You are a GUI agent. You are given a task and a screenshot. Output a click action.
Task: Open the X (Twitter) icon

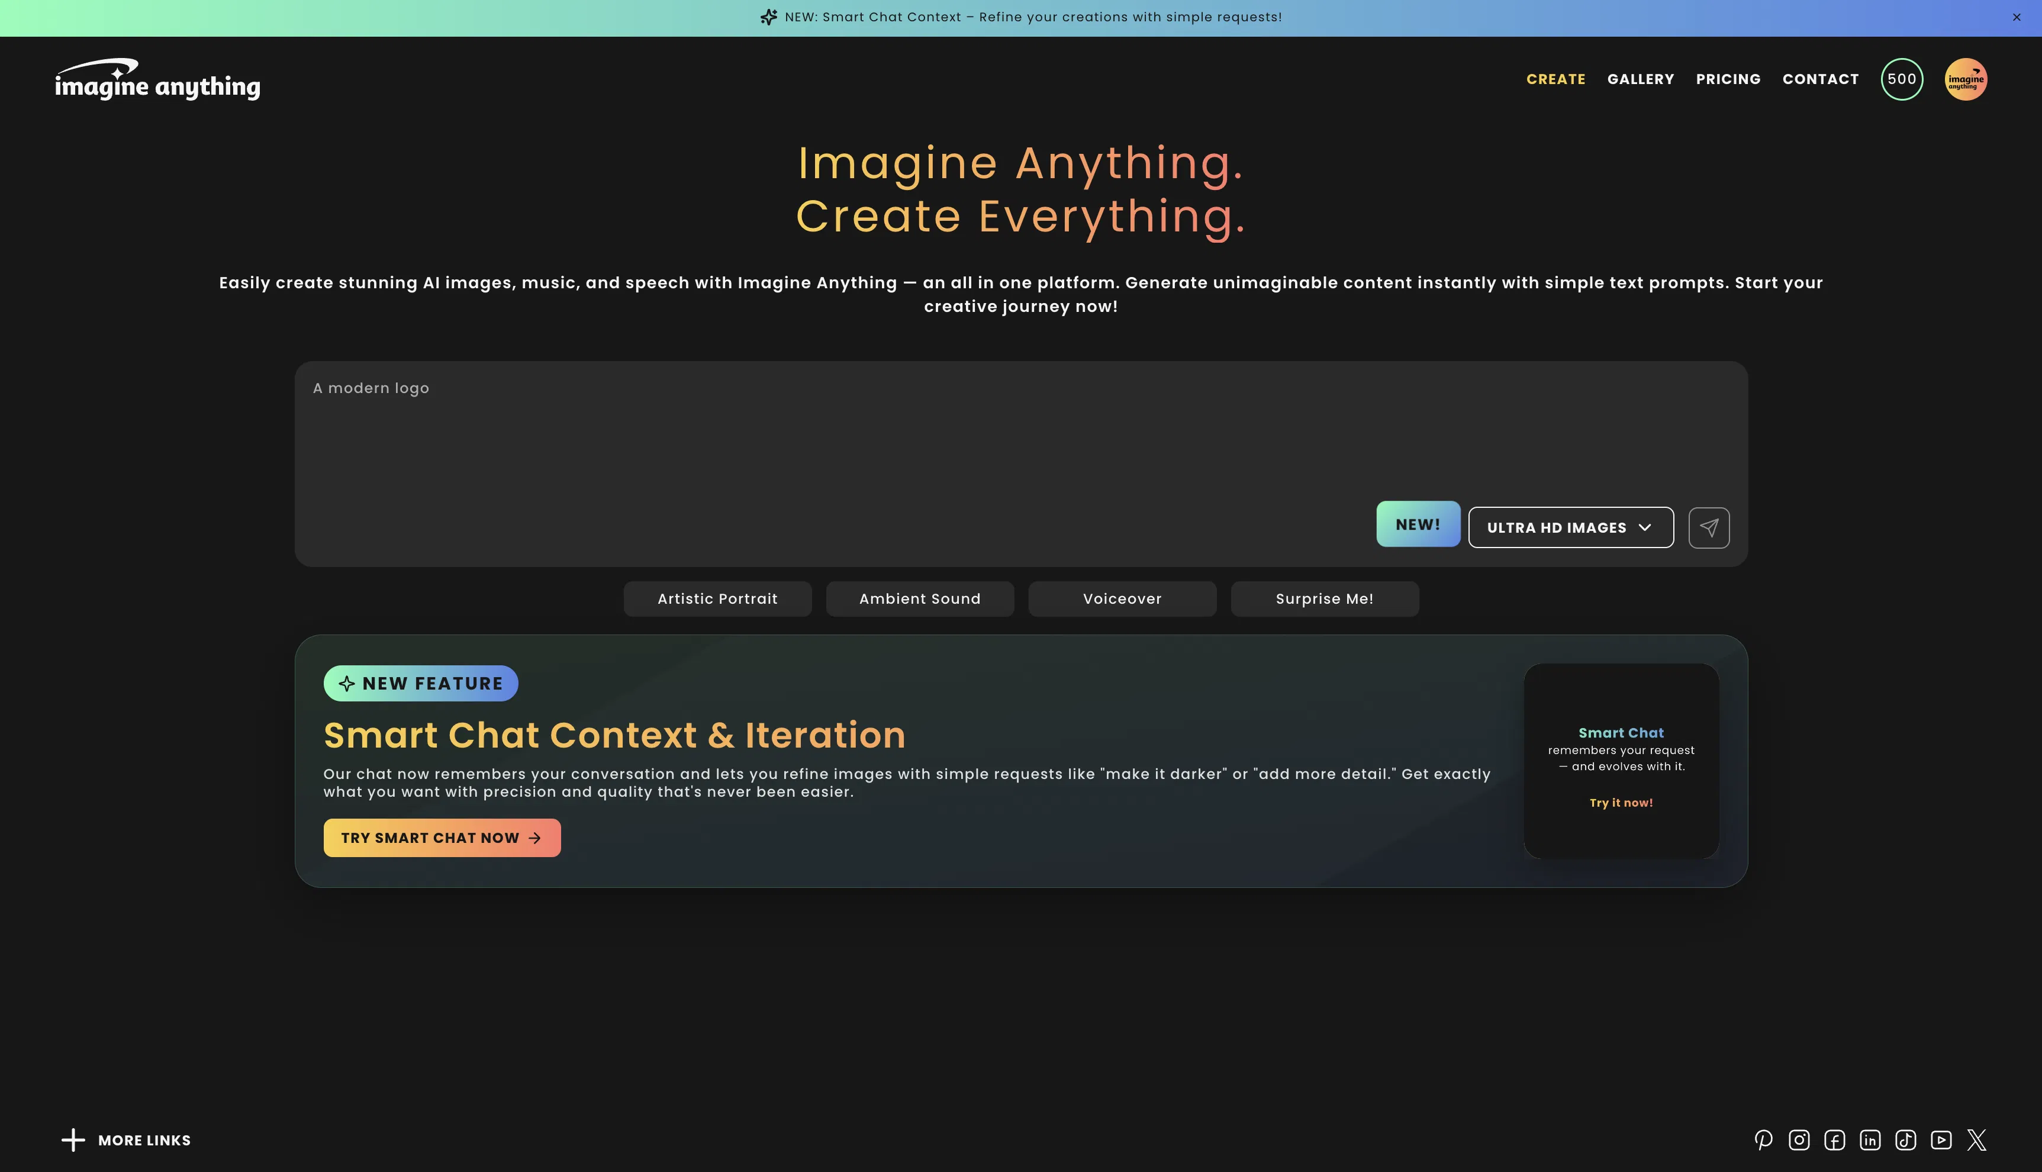coord(1977,1140)
